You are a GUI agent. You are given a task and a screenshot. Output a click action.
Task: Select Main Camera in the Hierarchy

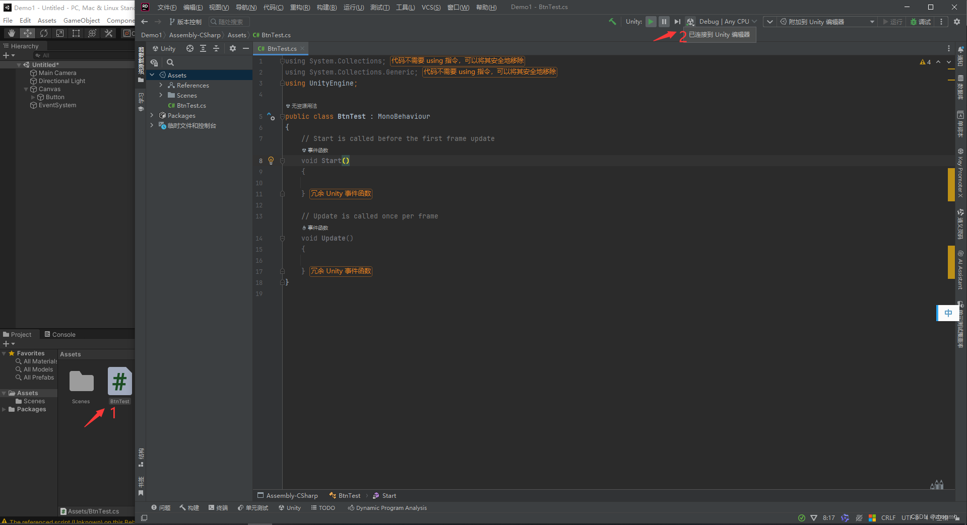pos(57,73)
